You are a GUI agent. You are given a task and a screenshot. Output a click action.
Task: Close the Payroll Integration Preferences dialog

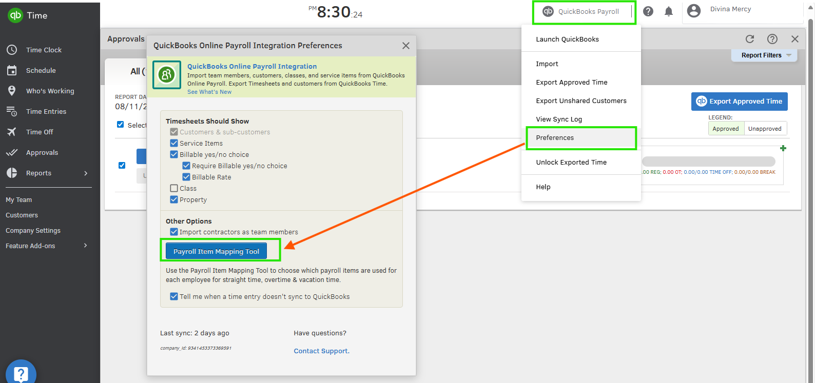[406, 46]
